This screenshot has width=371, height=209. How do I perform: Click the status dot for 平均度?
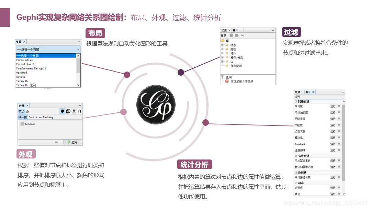tap(339, 106)
